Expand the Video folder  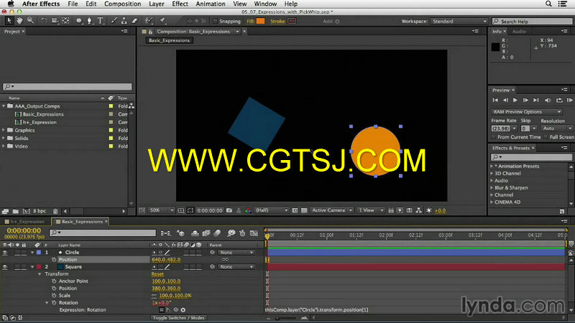tap(4, 146)
